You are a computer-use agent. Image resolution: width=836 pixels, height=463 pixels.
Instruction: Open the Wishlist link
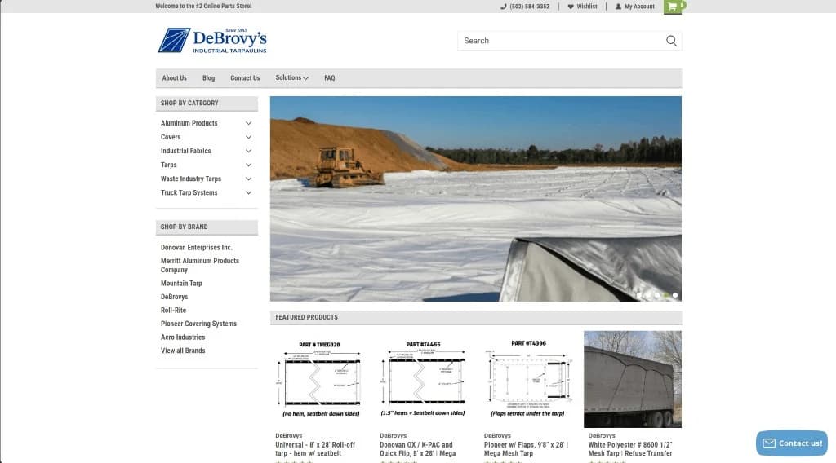[x=586, y=7]
